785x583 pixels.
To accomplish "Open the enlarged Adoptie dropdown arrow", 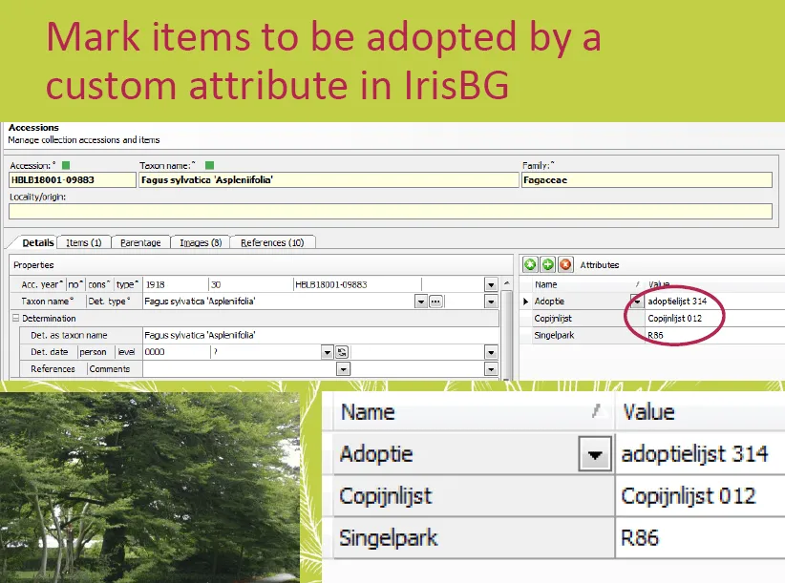I will click(x=595, y=454).
